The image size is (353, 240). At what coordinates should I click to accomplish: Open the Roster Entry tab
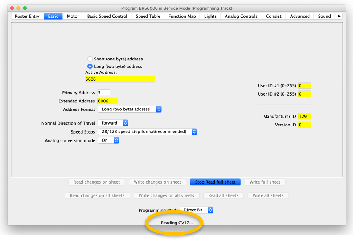(x=27, y=16)
